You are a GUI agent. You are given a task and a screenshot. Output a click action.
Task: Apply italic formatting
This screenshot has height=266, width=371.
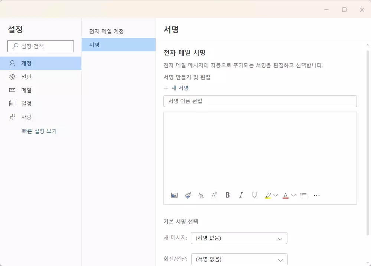(x=241, y=195)
